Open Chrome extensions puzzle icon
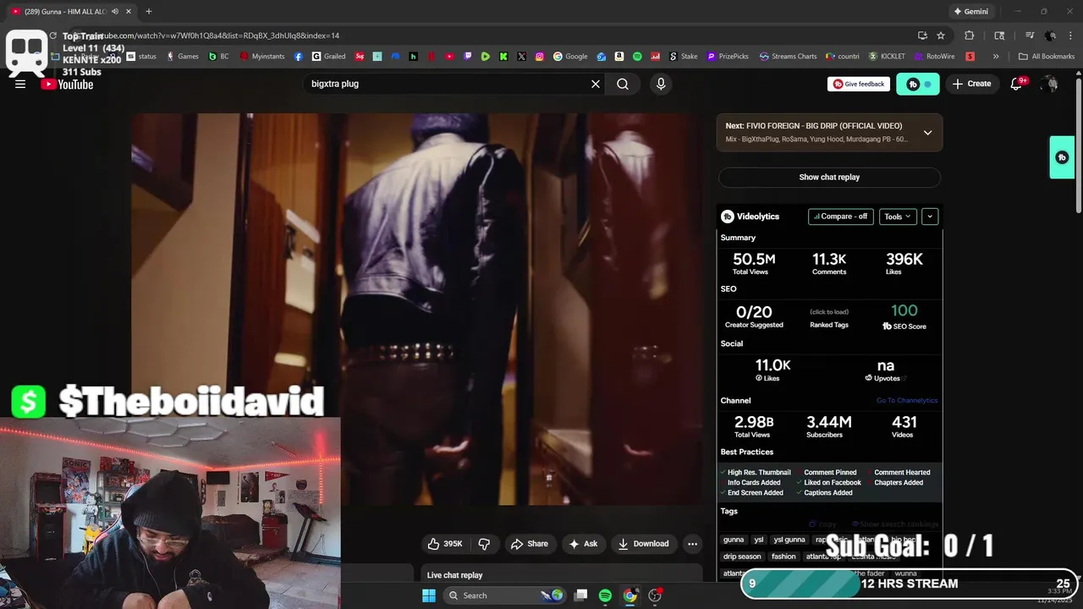The image size is (1083, 609). point(970,36)
